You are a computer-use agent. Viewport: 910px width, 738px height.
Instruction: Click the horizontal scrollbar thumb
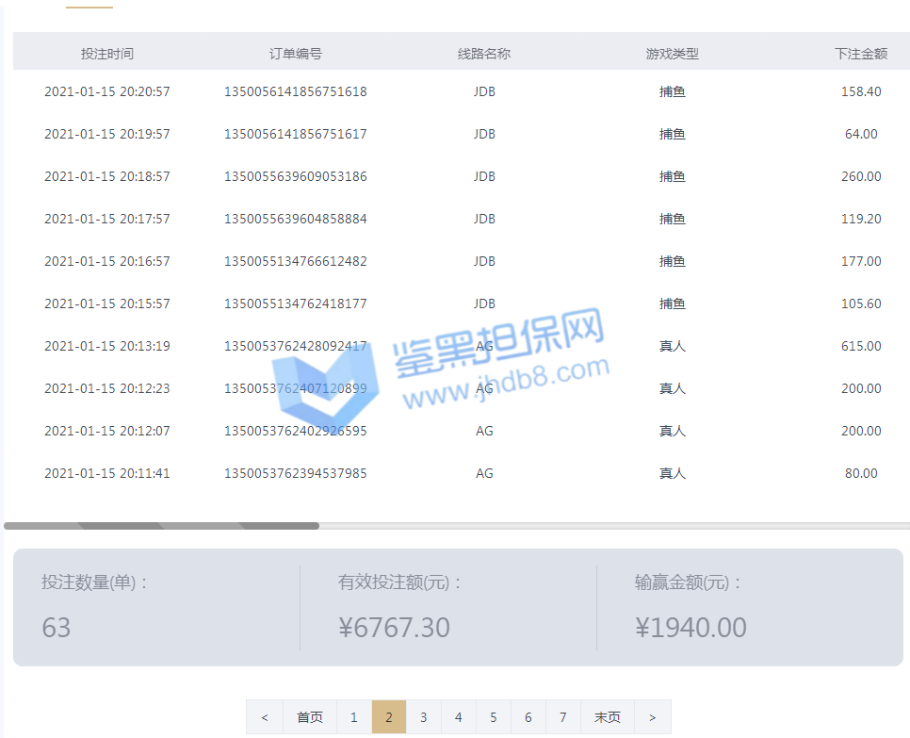(161, 526)
